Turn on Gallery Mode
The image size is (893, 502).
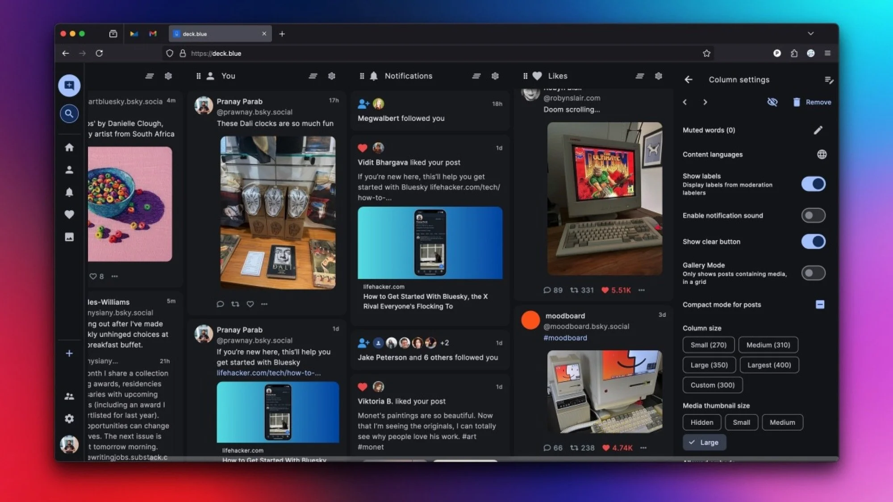click(x=814, y=273)
